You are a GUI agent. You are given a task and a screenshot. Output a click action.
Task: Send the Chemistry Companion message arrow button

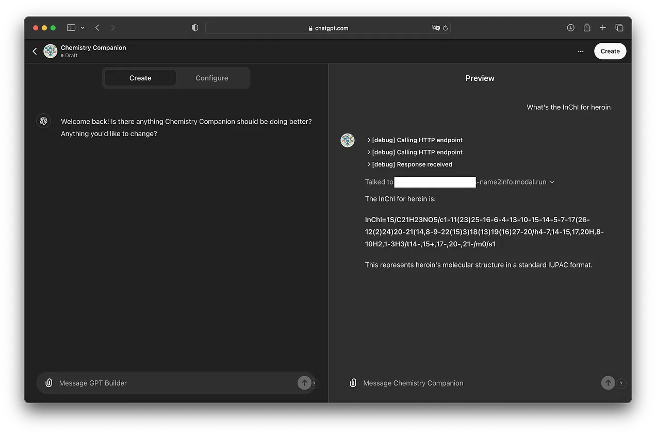[x=608, y=382]
